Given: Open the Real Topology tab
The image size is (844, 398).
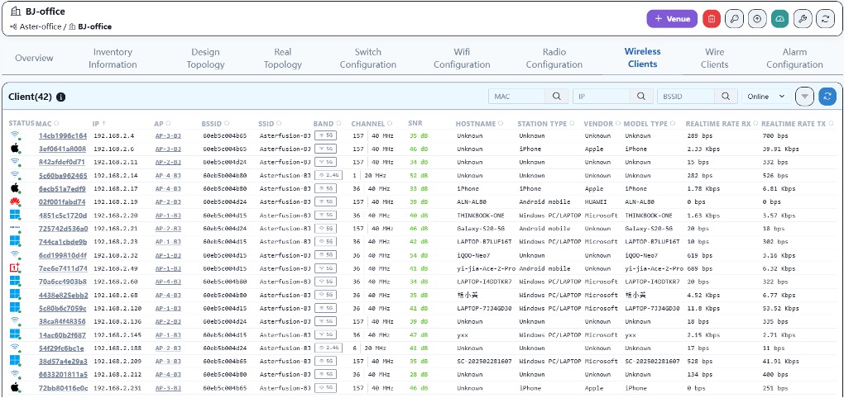Looking at the screenshot, I should pos(282,58).
